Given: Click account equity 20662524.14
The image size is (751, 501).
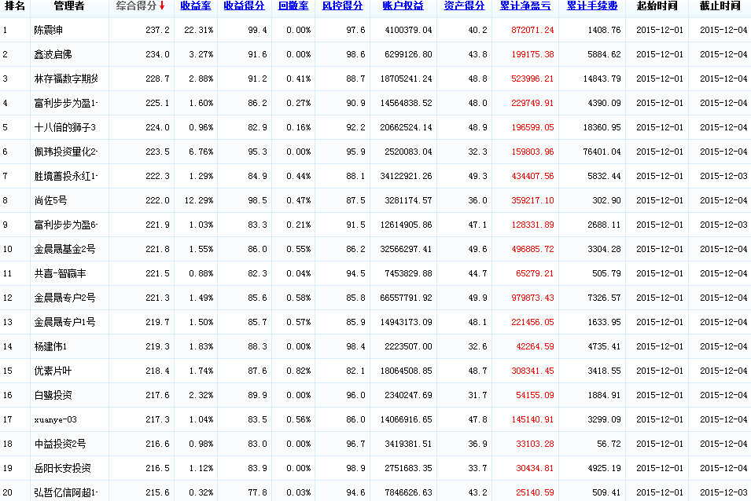Looking at the screenshot, I should [406, 128].
